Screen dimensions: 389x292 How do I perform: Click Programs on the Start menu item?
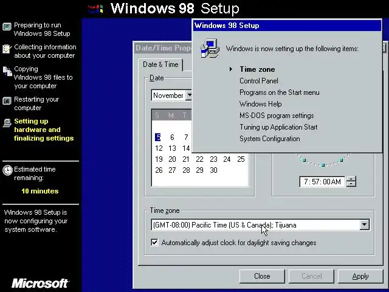[x=280, y=92]
